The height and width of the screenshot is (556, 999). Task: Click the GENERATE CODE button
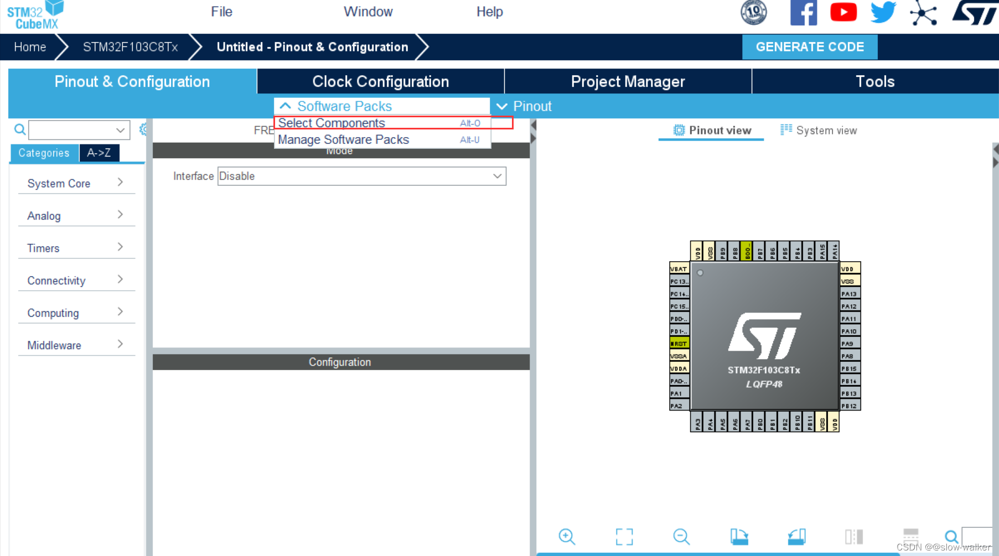point(810,46)
